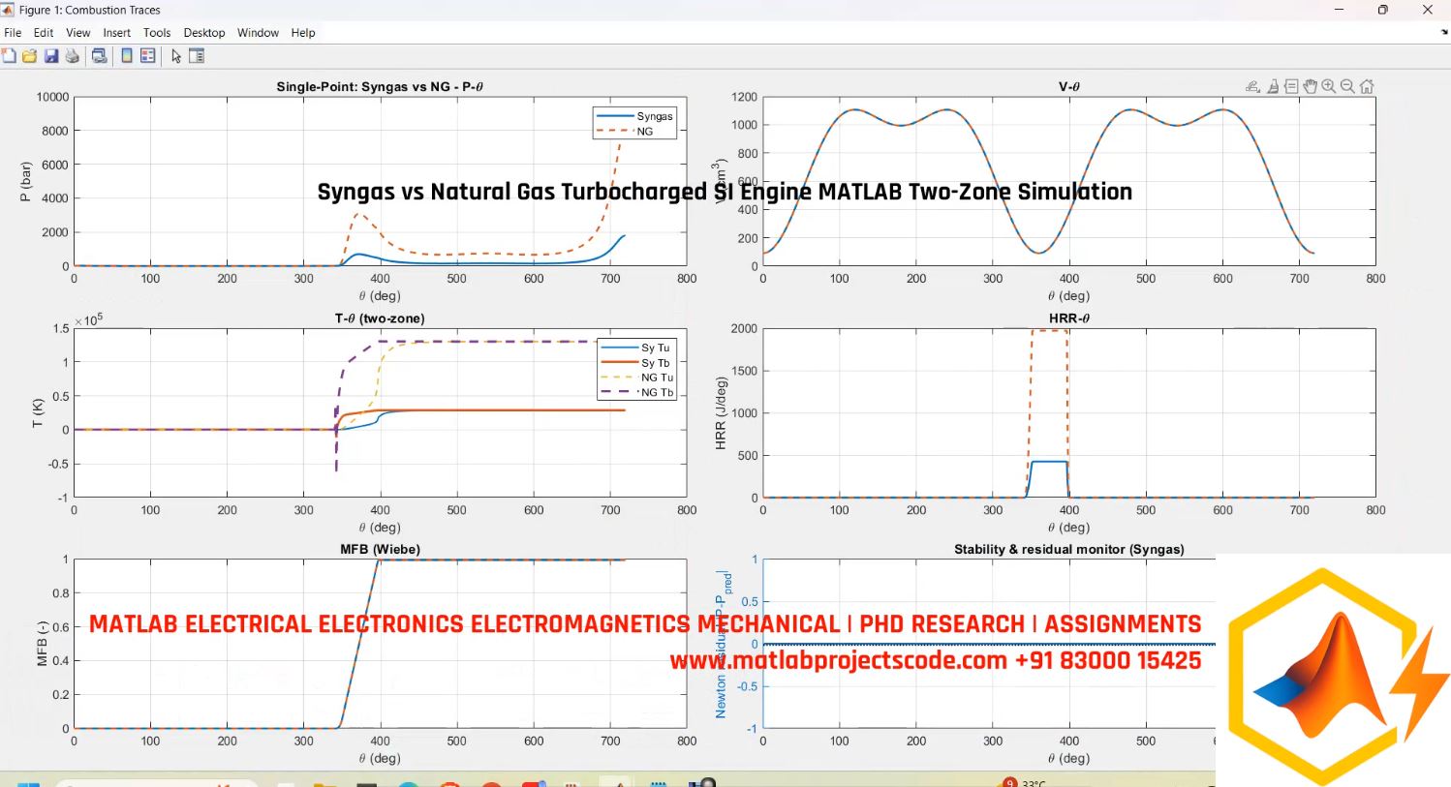Viewport: 1451px width, 787px height.
Task: Select the Edit Plot arrow tool
Action: tap(176, 55)
